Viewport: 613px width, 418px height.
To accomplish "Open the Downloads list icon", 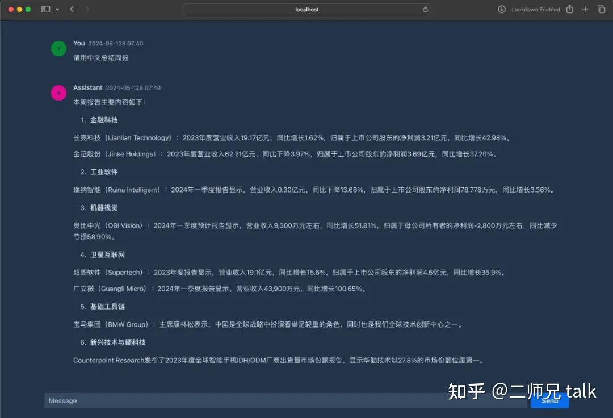I will 502,9.
